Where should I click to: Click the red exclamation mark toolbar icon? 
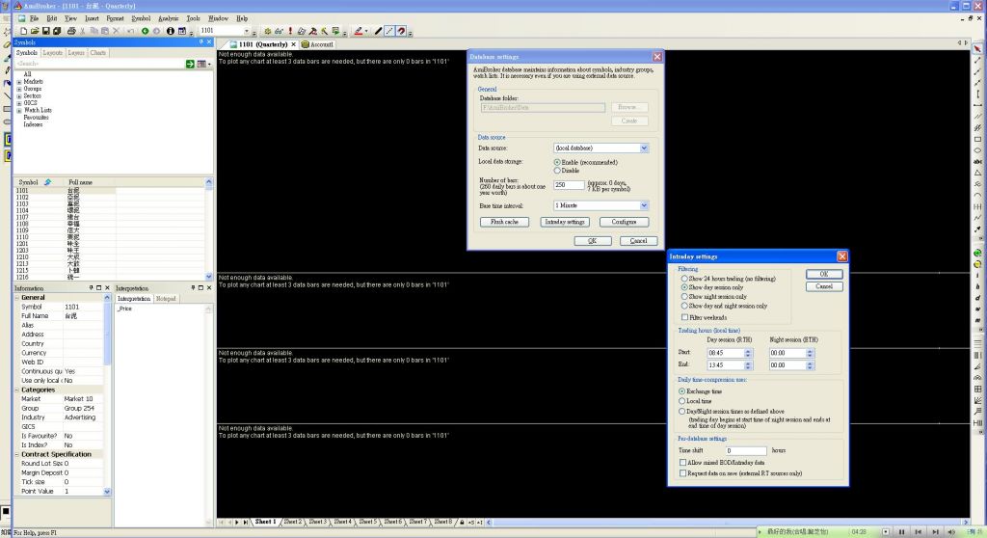click(x=290, y=31)
